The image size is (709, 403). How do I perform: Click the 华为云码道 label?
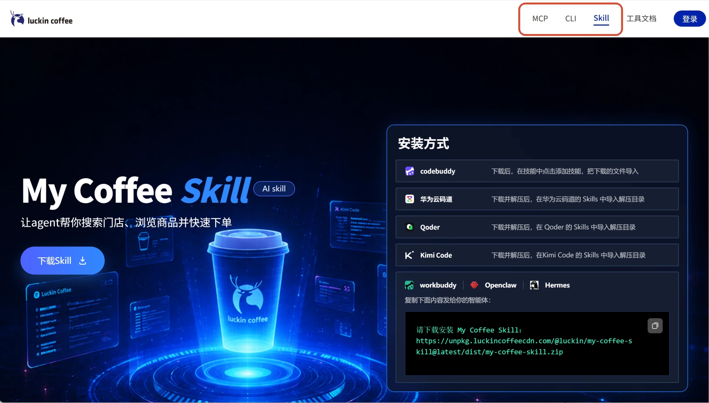436,199
